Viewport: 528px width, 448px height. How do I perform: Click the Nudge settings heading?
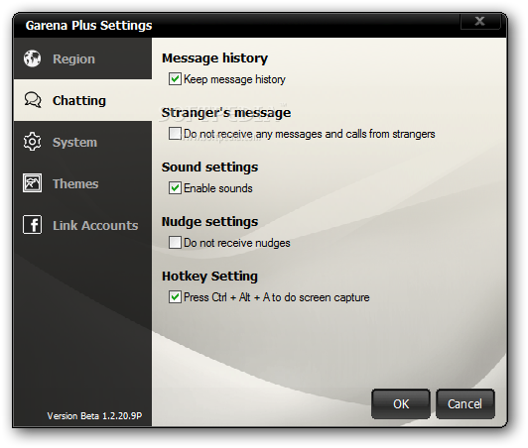[x=209, y=222]
